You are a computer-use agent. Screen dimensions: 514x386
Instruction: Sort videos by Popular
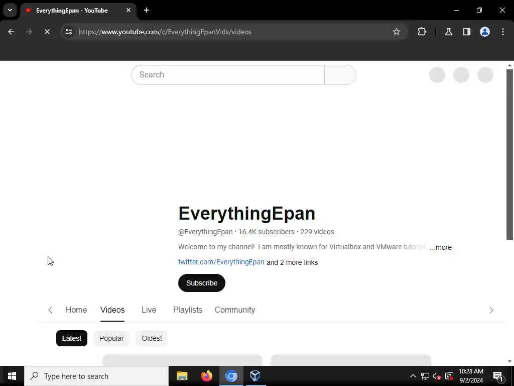pos(111,338)
